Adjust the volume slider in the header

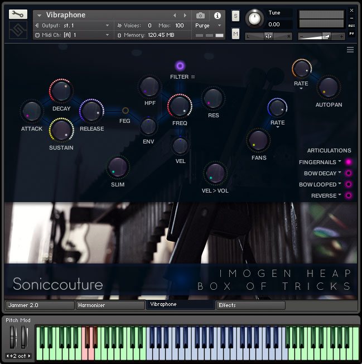[322, 36]
